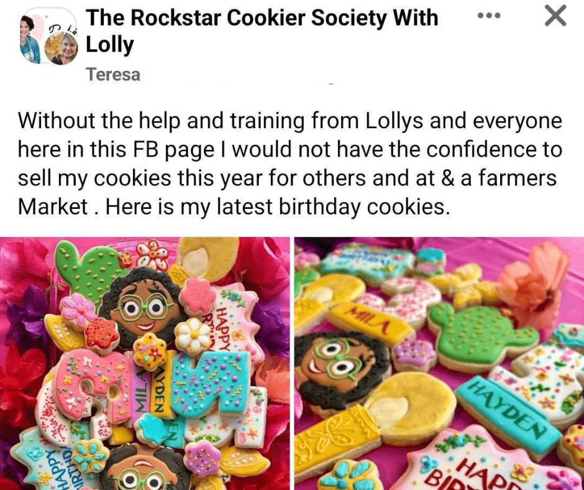Screen dimensions: 584x490
Task: Open the three-dot more options menu
Action: click(489, 16)
